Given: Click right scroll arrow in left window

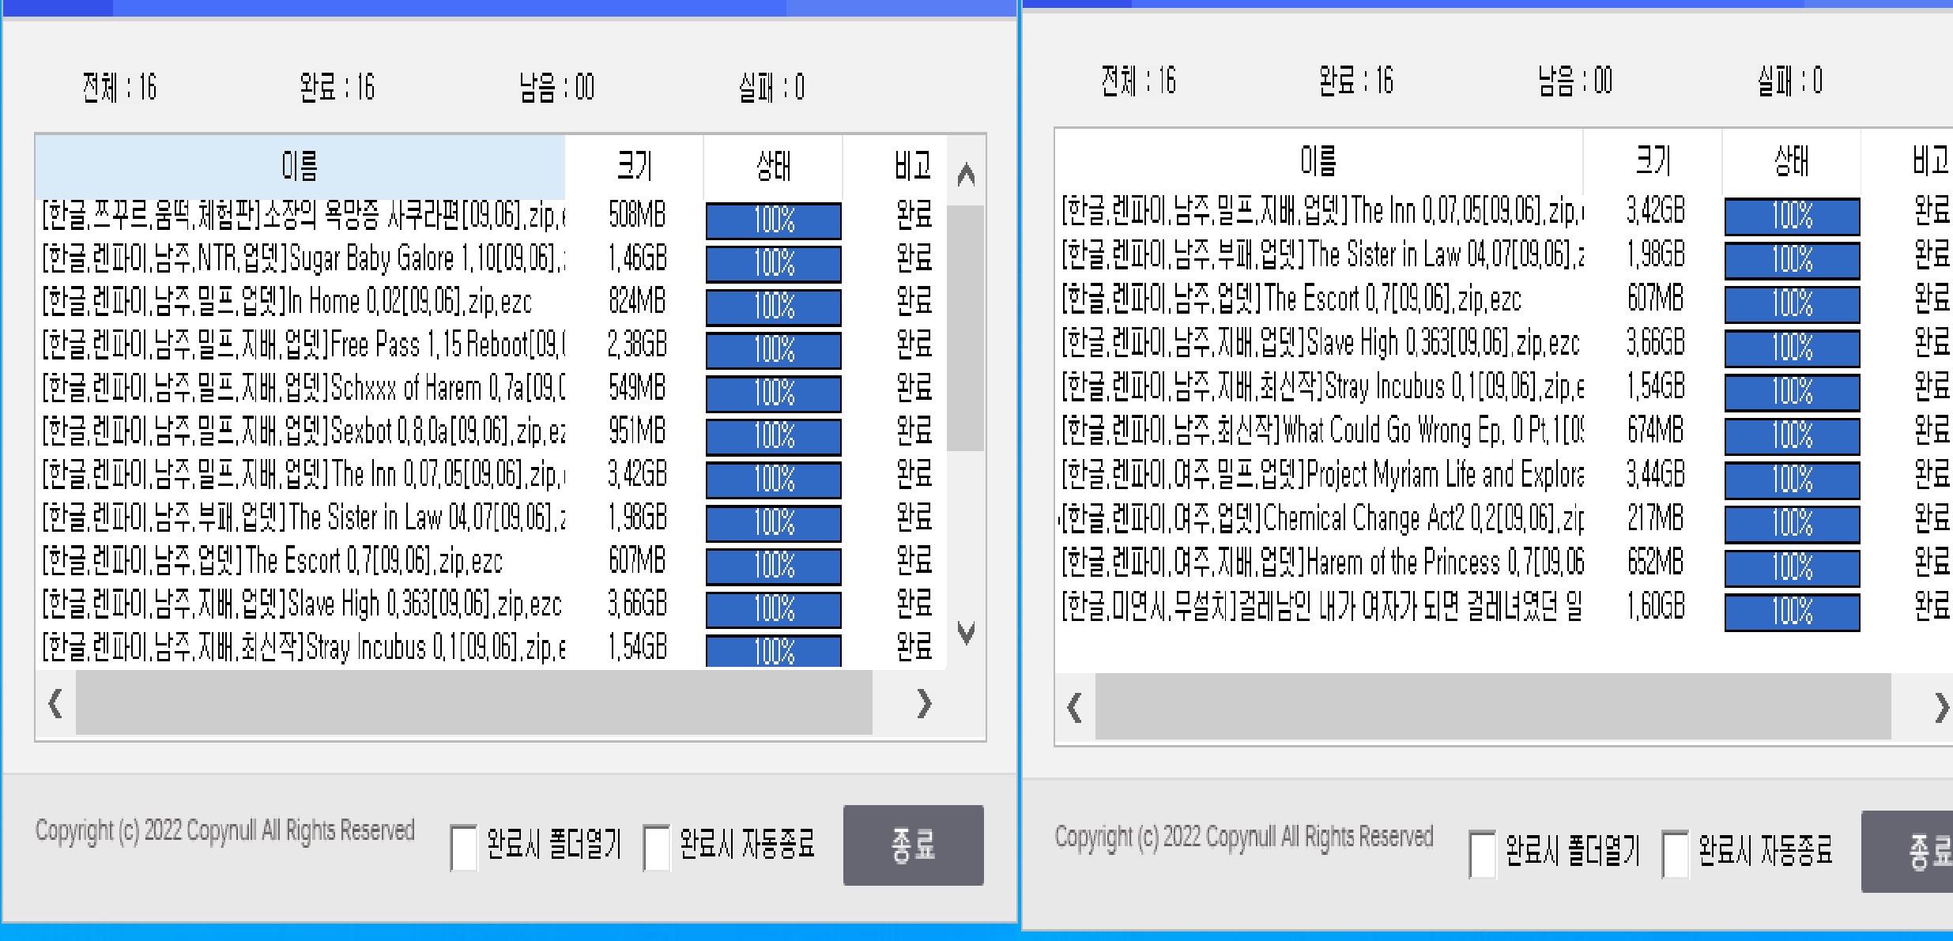Looking at the screenshot, I should tap(923, 703).
